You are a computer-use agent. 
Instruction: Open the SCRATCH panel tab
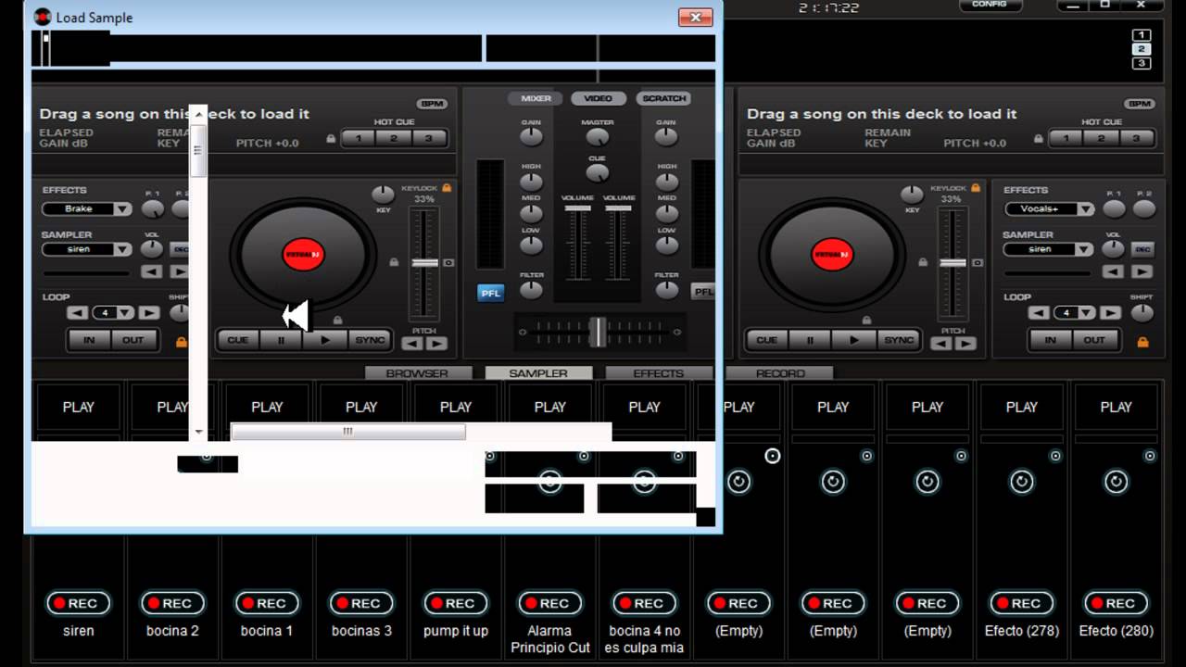click(663, 98)
